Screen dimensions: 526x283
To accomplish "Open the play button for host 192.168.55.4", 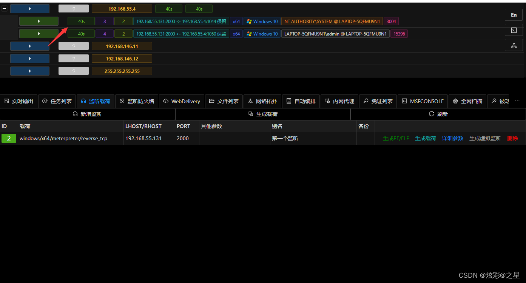I will [30, 9].
